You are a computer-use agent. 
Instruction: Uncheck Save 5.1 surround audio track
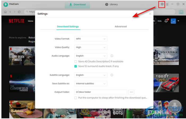pos(75,66)
